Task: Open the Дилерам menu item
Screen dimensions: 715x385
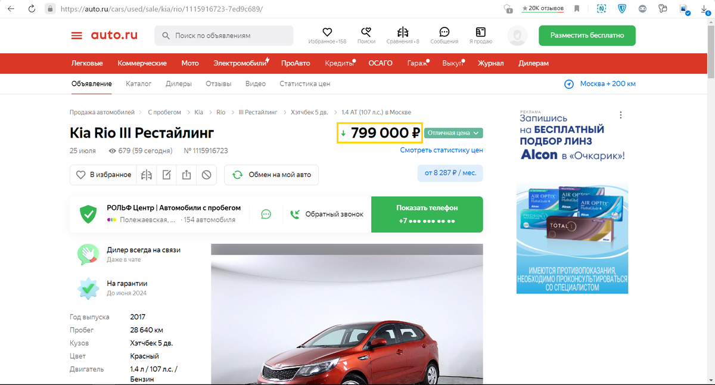Action: click(533, 63)
